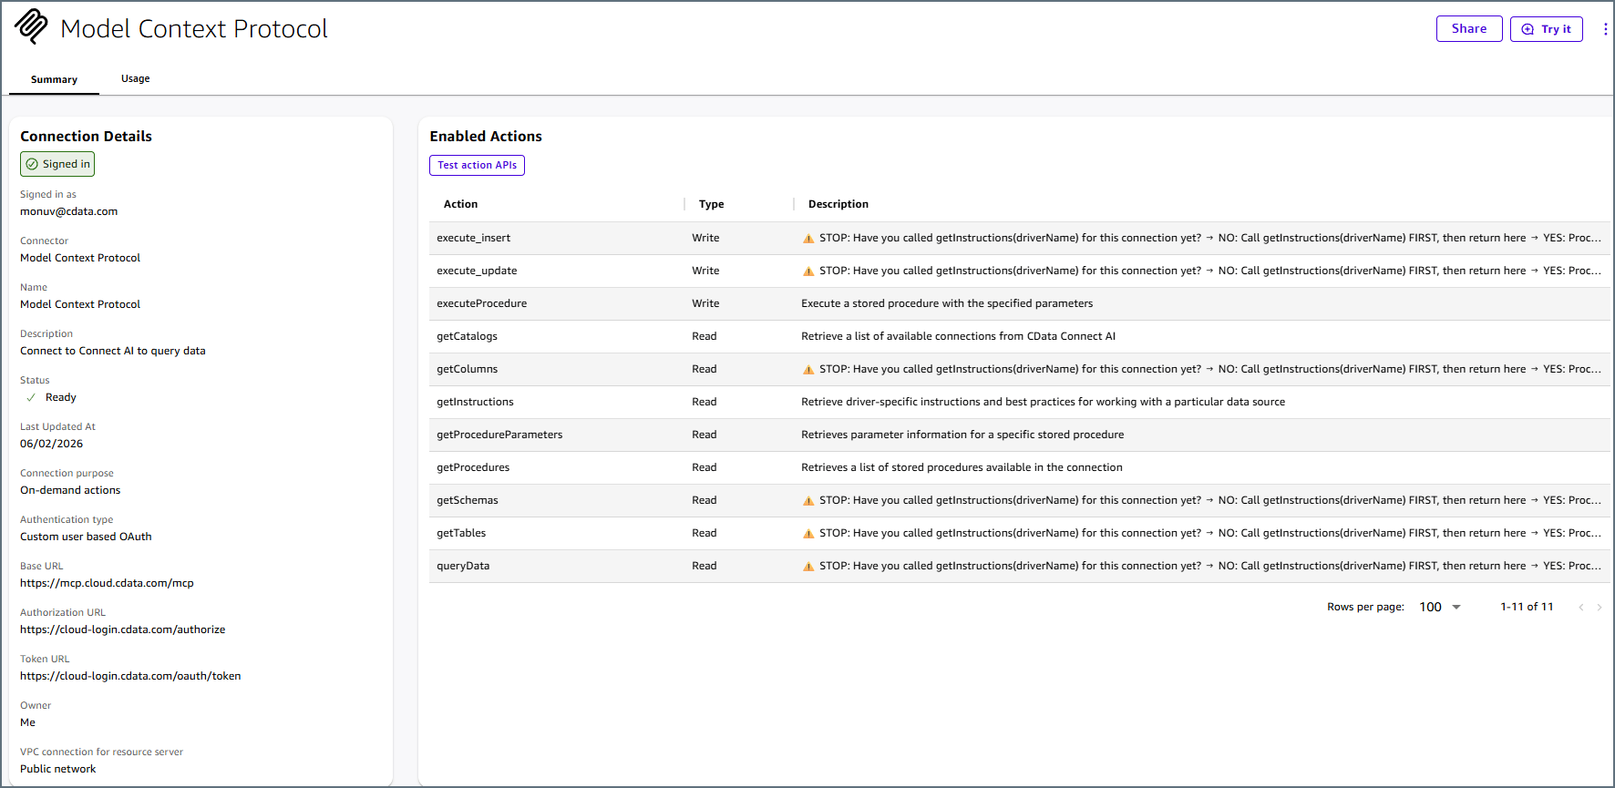Click the Last Updated date 06/02/2026
The width and height of the screenshot is (1615, 788).
point(51,444)
